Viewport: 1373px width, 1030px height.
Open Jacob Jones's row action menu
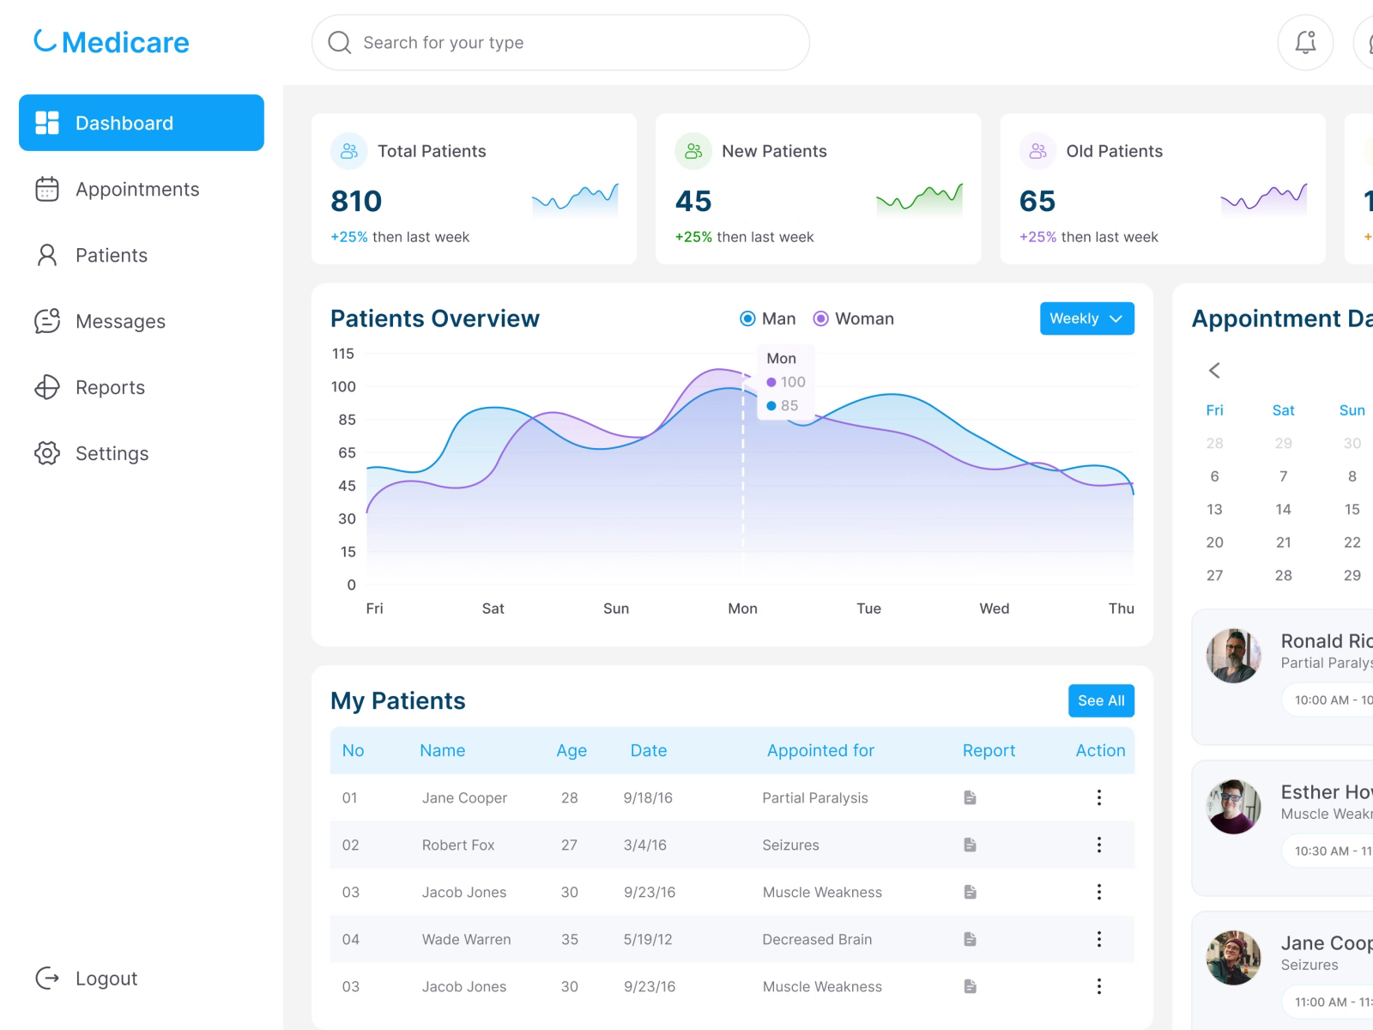click(1099, 892)
